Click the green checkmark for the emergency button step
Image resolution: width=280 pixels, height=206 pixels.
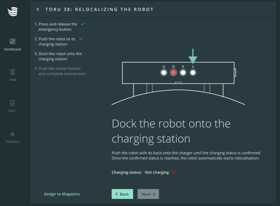point(83,24)
